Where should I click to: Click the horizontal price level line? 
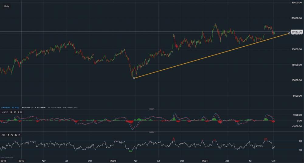[91, 32]
